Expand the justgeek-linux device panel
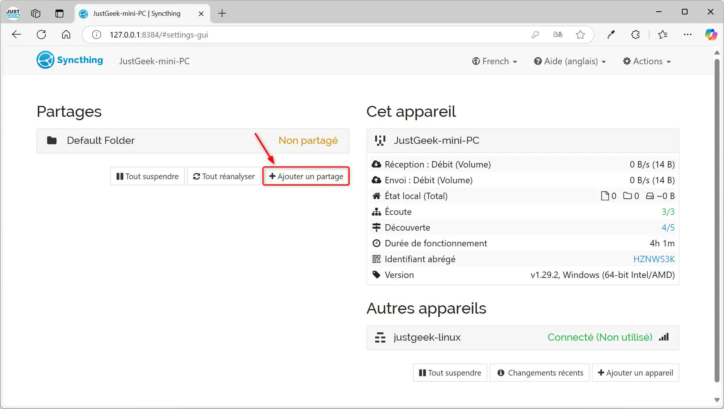The height and width of the screenshot is (409, 724). [523, 337]
